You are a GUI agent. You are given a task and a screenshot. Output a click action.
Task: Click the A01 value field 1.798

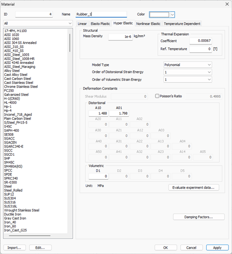click(x=119, y=113)
